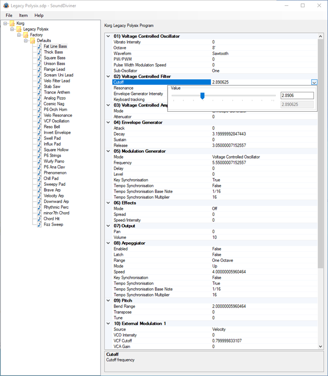Click the note icon beside Analog Pizzo
This screenshot has height=376, width=328.
tap(39, 98)
